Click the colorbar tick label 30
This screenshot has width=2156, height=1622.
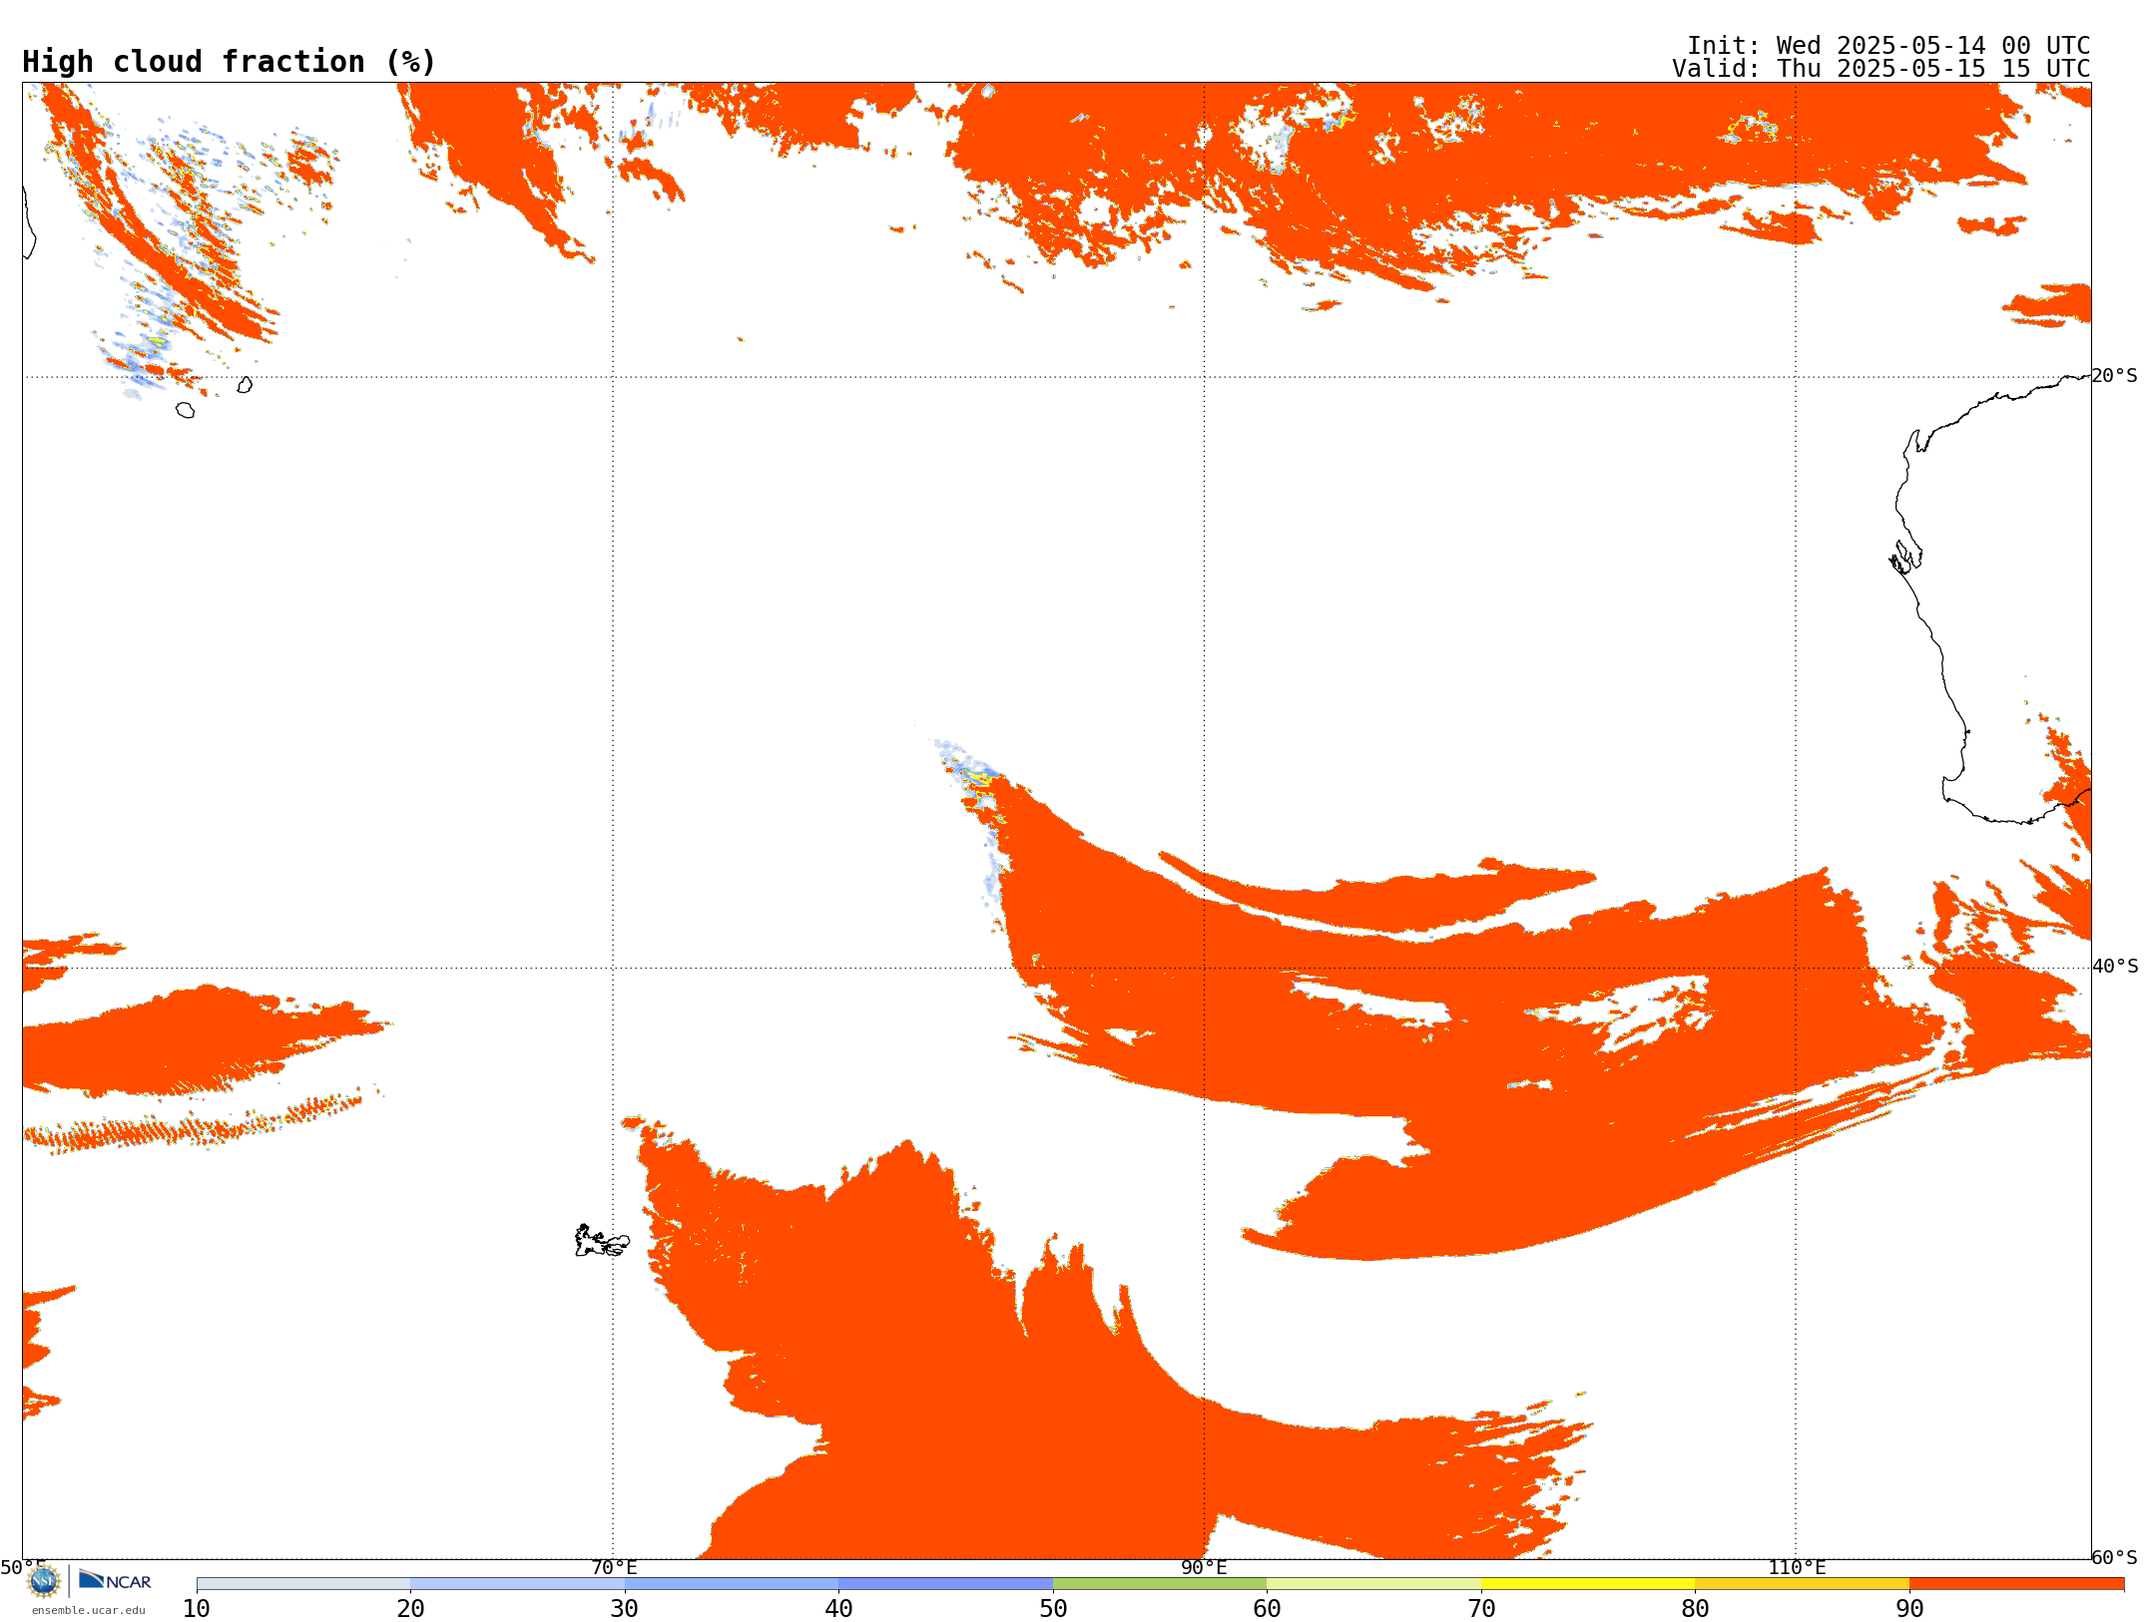coord(625,1609)
